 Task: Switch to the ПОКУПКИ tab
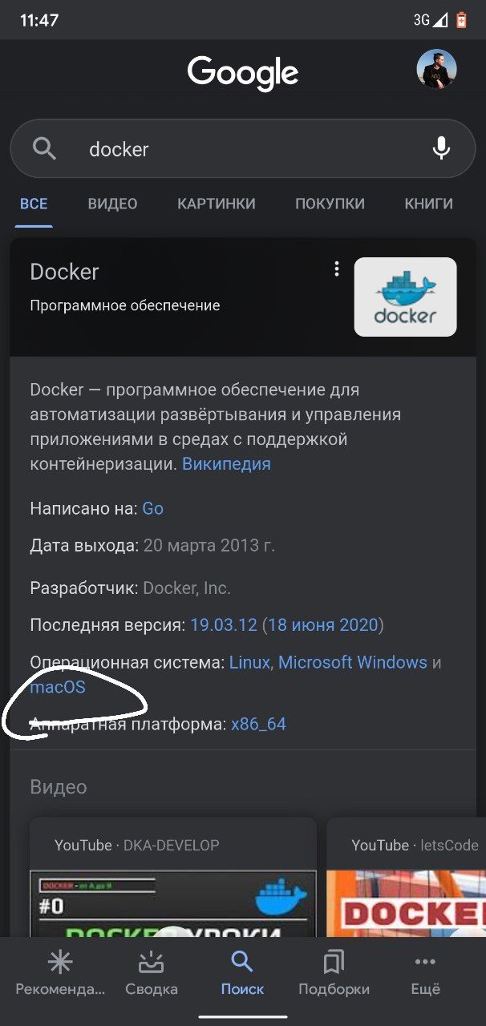pos(330,204)
